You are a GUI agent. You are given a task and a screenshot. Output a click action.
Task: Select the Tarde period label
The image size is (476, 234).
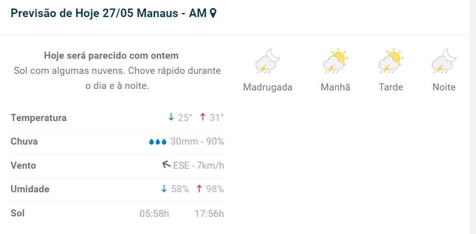coord(391,87)
